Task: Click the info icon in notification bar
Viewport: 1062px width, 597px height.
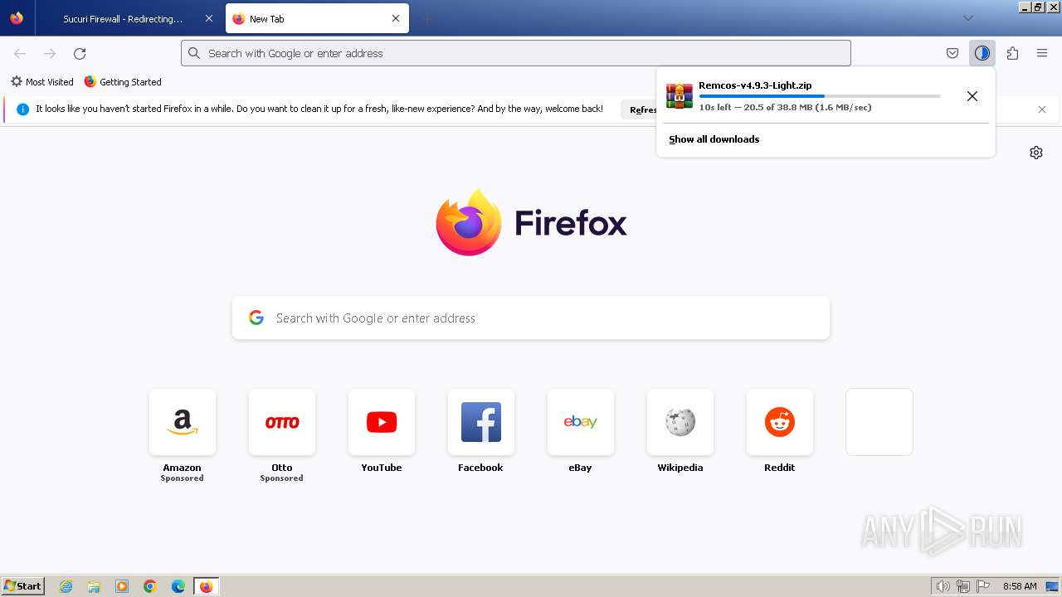Action: coord(22,109)
